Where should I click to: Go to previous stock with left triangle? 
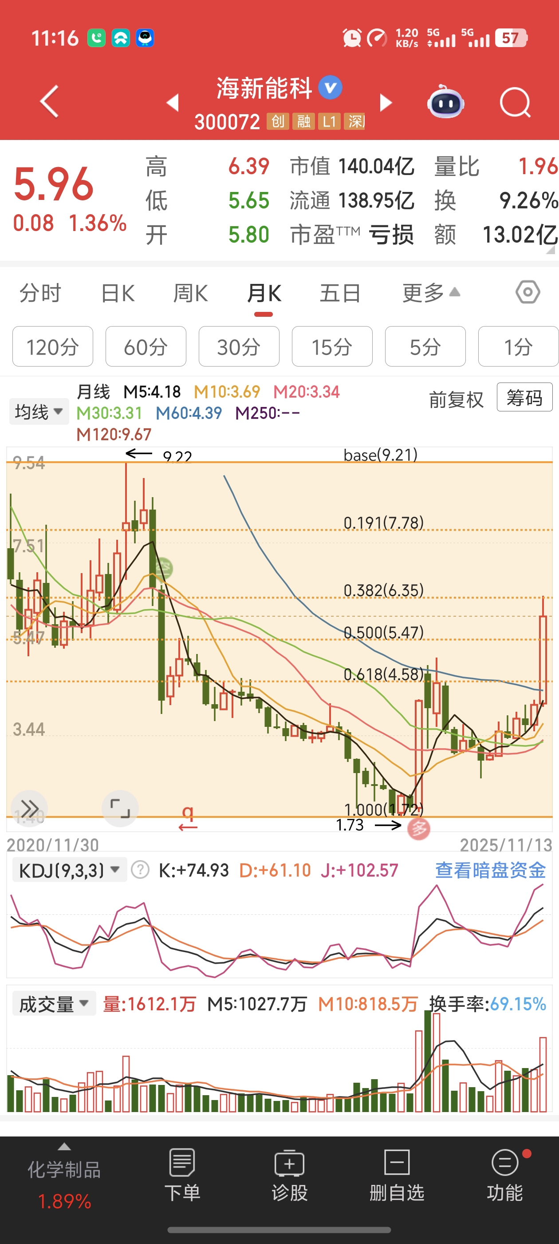(173, 102)
